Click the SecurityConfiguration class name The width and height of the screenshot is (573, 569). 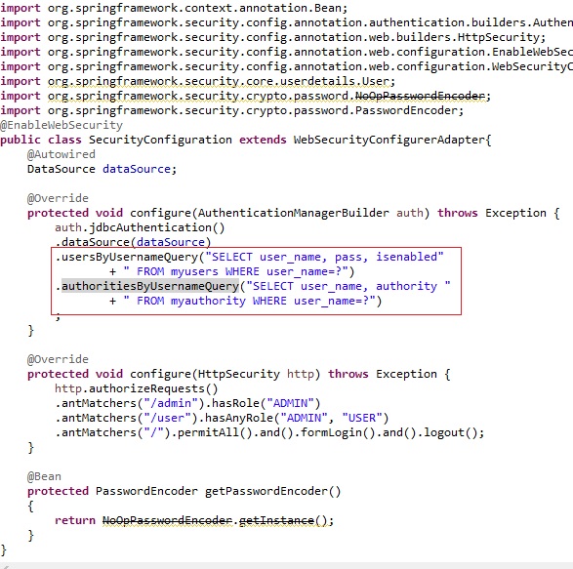[x=160, y=140]
